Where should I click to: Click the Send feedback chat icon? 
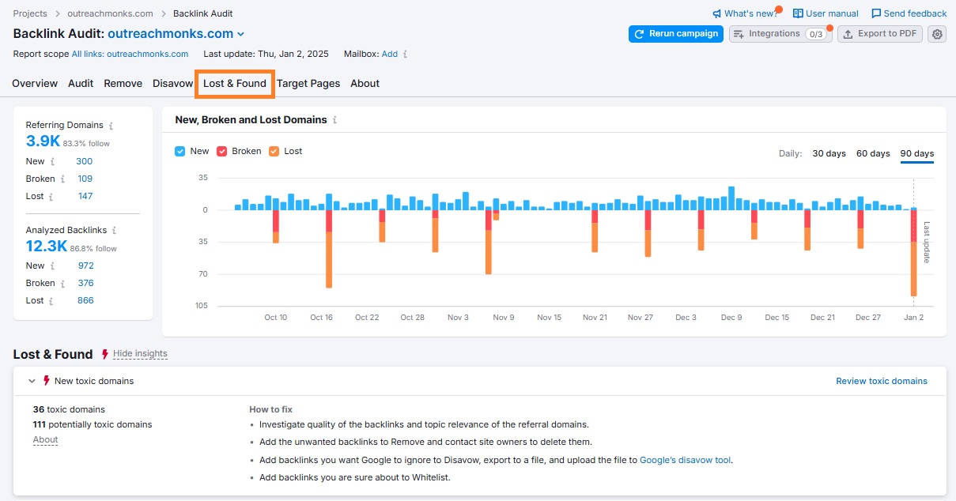click(876, 13)
